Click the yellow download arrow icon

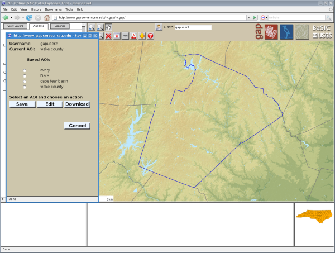coord(142,36)
